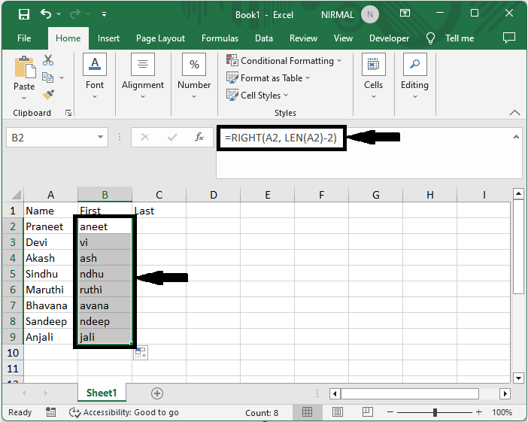Click cell B6 showing ruthi
Image resolution: width=528 pixels, height=422 pixels.
[105, 290]
